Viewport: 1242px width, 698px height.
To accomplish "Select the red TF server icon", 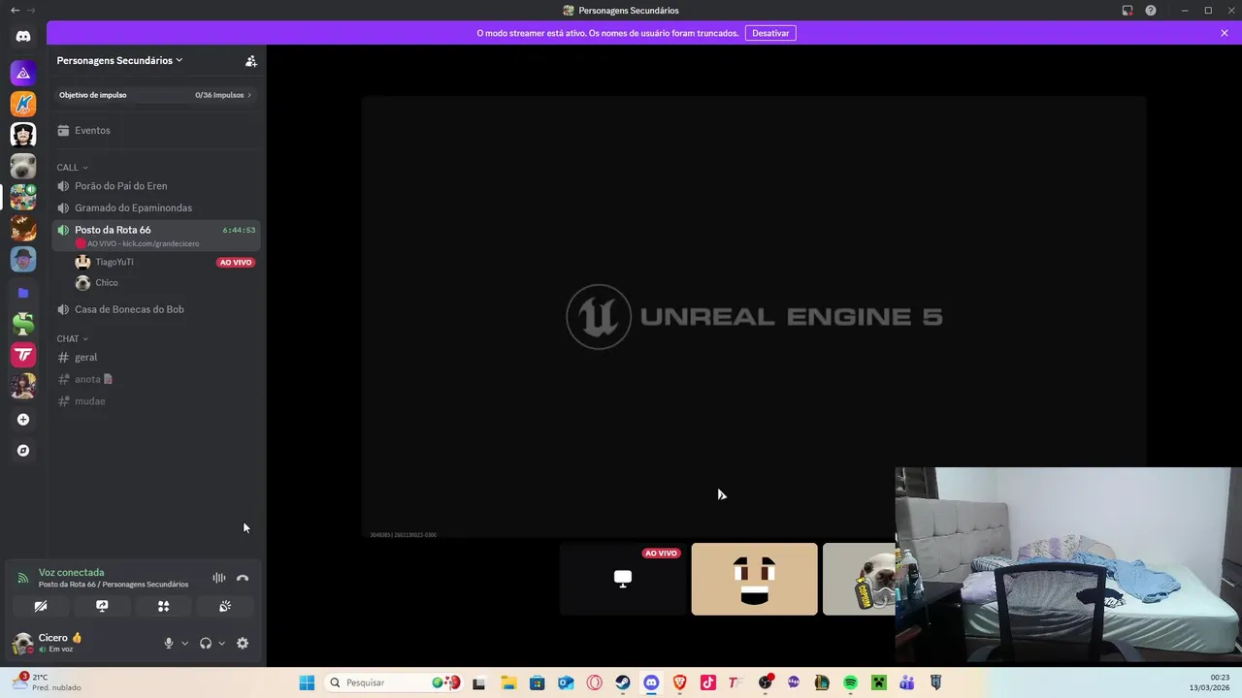I will tap(23, 355).
